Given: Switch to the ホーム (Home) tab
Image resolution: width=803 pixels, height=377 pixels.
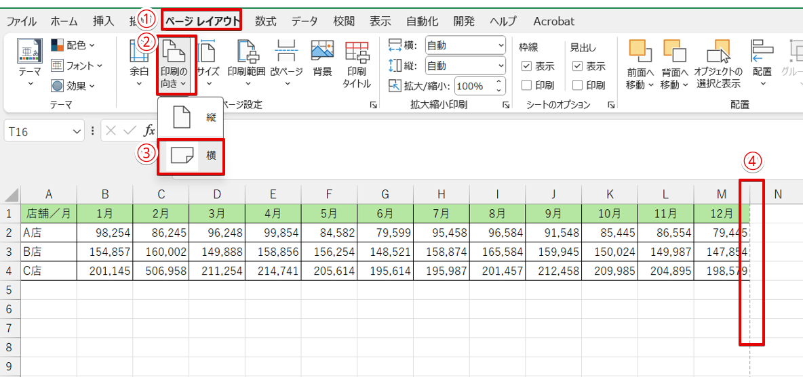Looking at the screenshot, I should (64, 21).
